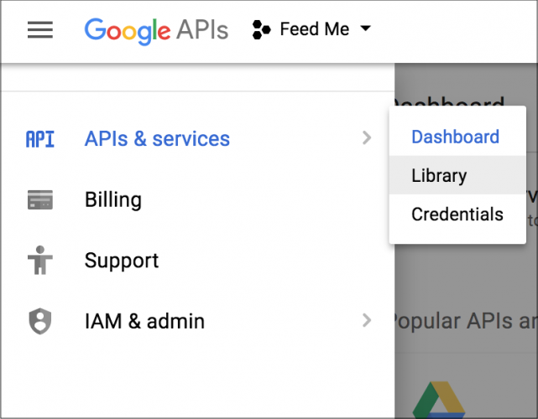Click the Google Drive logo icon
Image resolution: width=538 pixels, height=419 pixels.
pyautogui.click(x=439, y=400)
